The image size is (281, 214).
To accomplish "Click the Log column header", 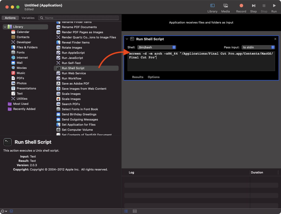I will pyautogui.click(x=131, y=172).
